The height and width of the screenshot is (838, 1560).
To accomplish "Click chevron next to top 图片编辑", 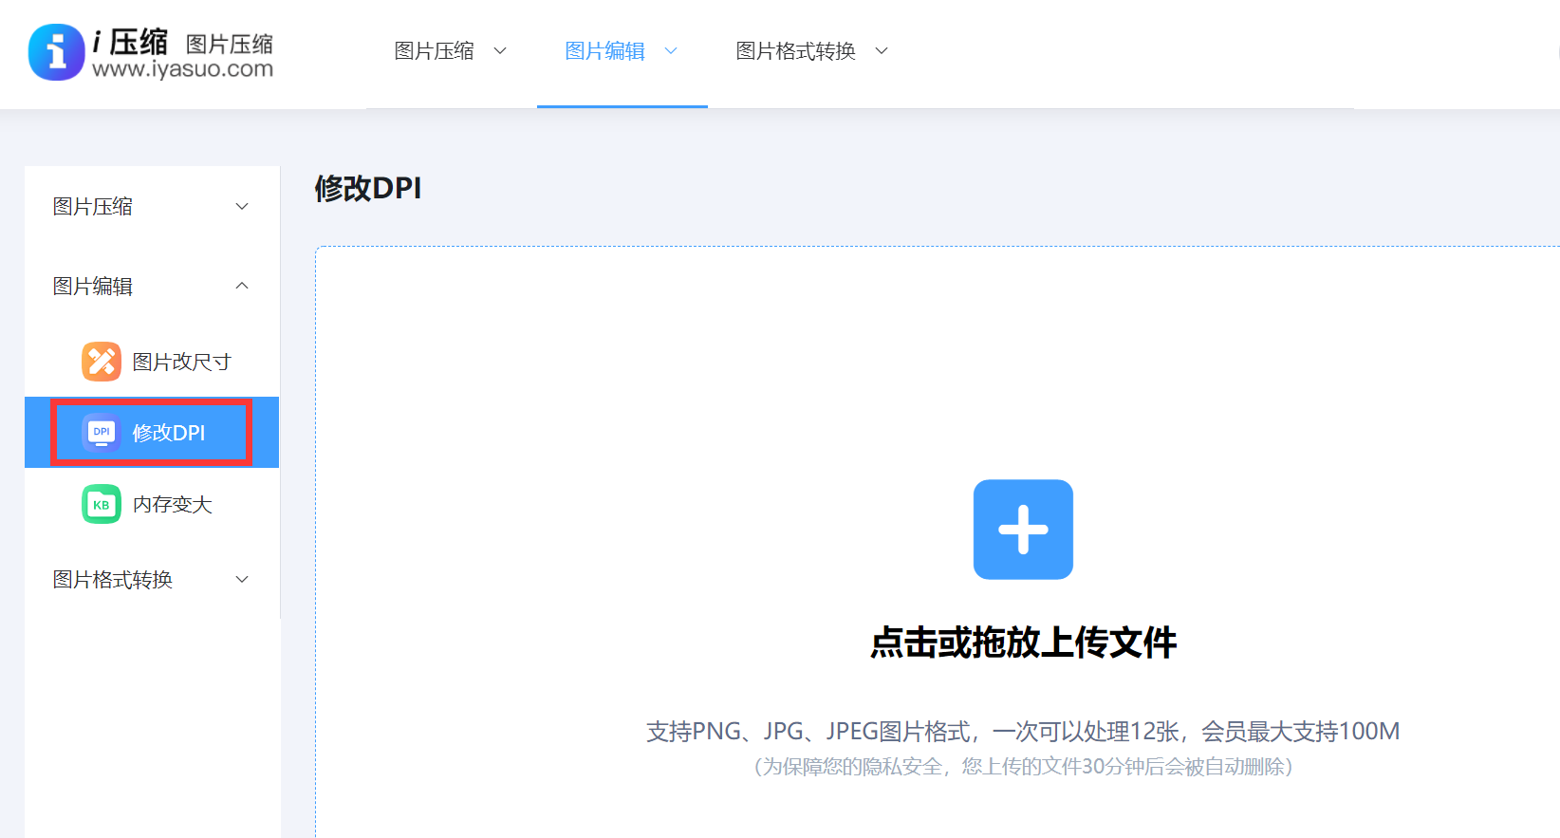I will click(x=671, y=51).
